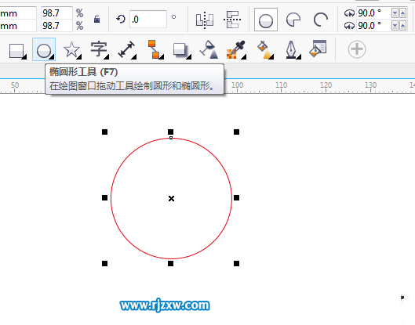Toggle the lock ratio padlock
415x325 pixels.
point(96,20)
